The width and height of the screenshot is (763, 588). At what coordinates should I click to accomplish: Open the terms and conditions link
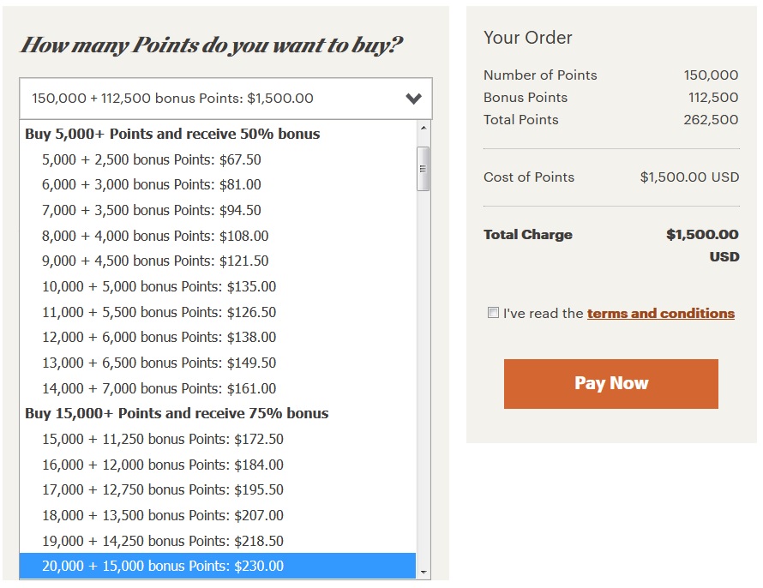(x=660, y=314)
